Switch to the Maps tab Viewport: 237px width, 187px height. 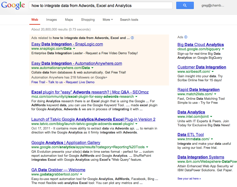click(x=69, y=19)
